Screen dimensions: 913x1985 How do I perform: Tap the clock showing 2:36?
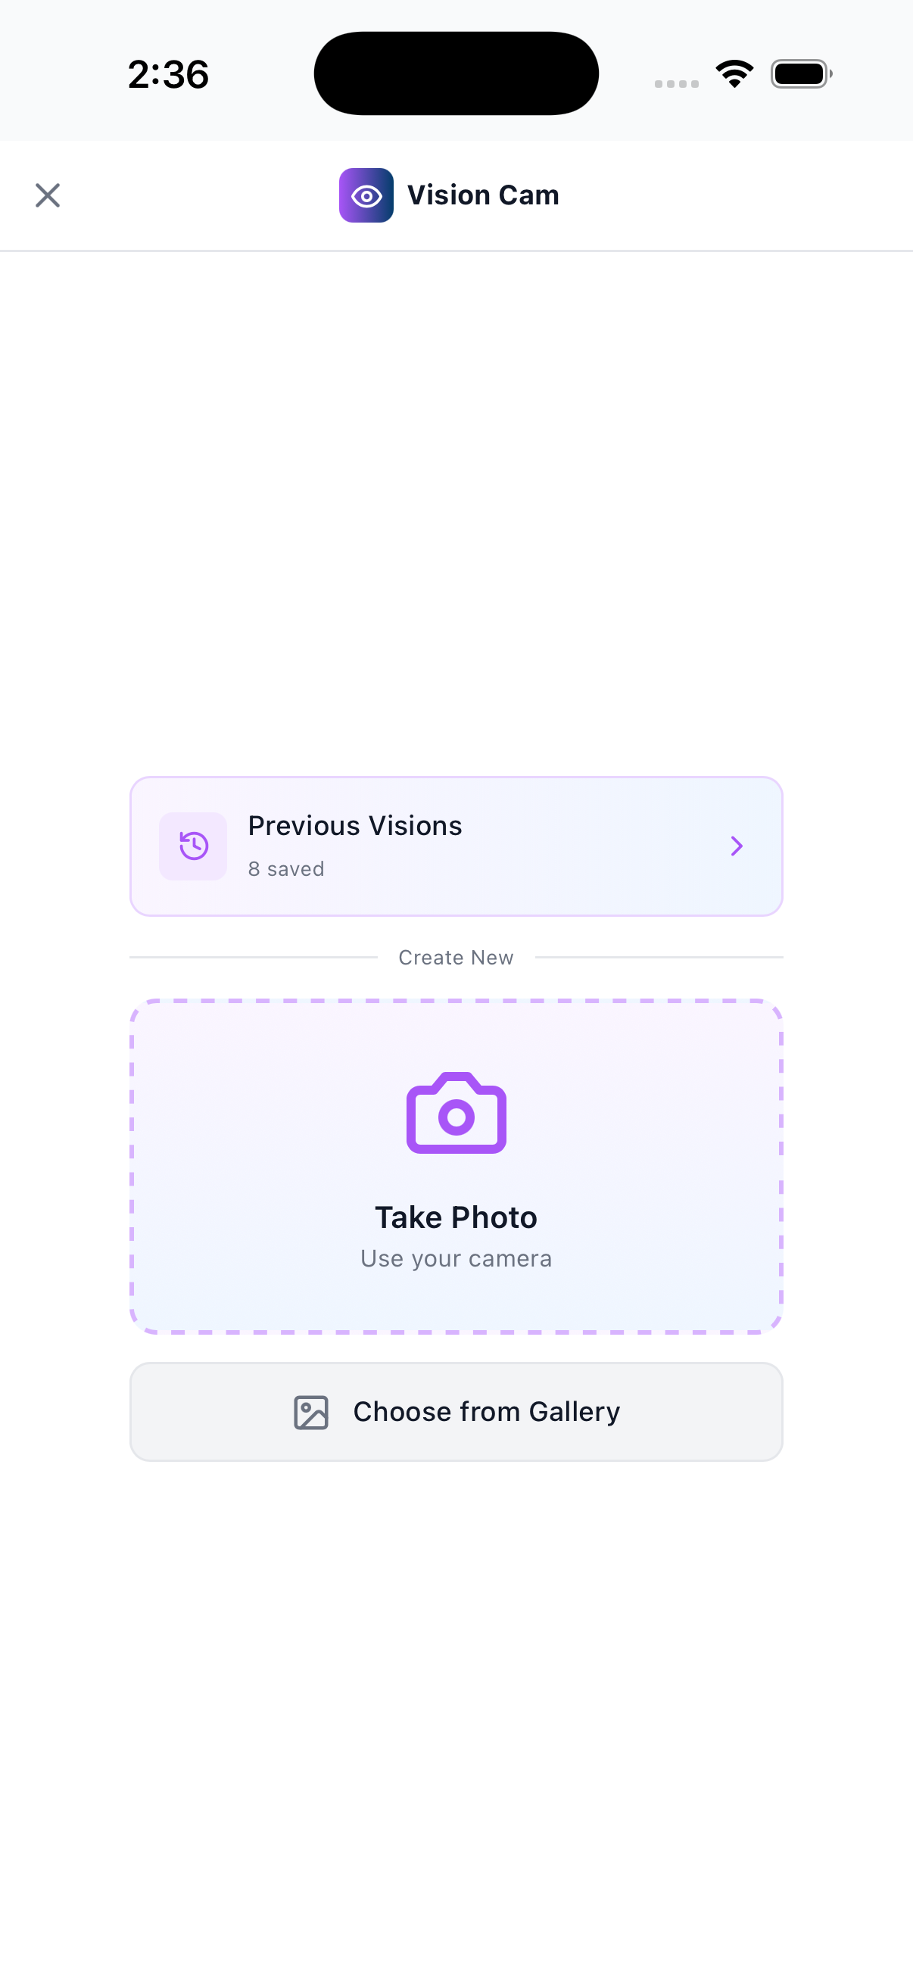coord(168,73)
